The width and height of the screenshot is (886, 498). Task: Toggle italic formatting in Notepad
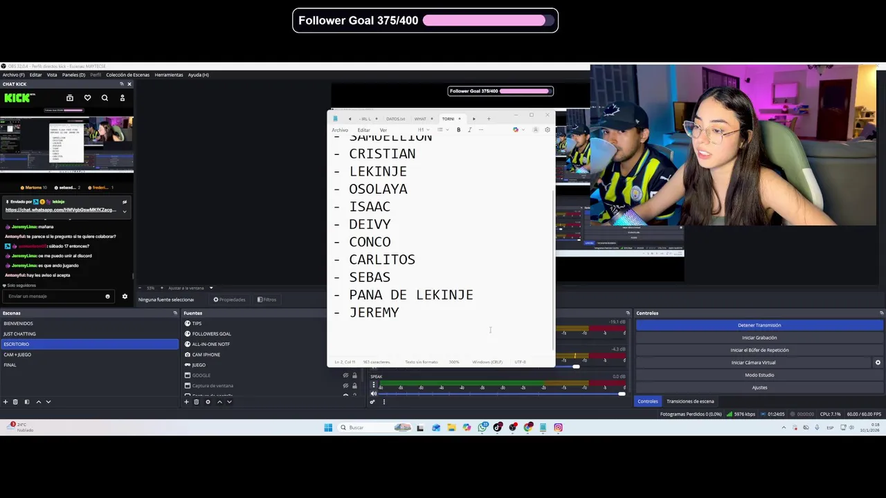point(469,130)
